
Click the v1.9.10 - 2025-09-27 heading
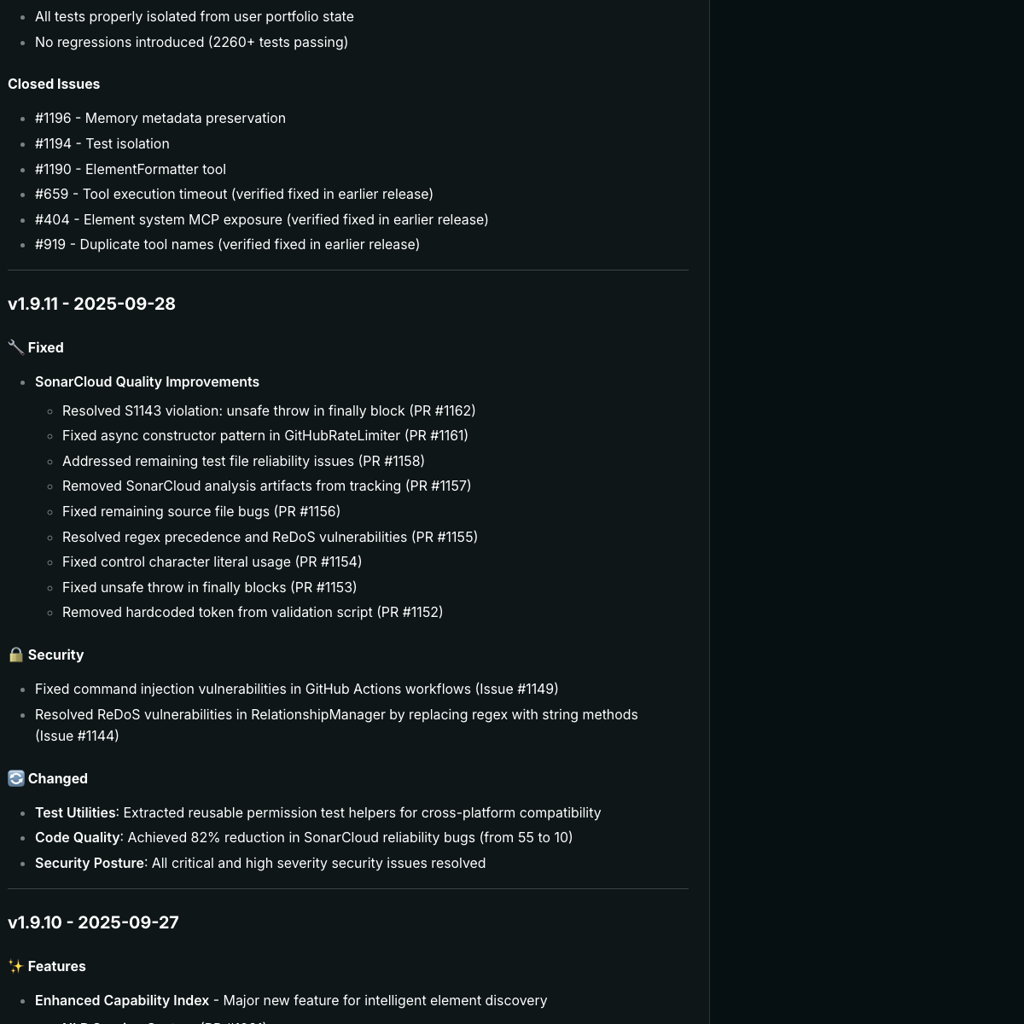point(93,922)
